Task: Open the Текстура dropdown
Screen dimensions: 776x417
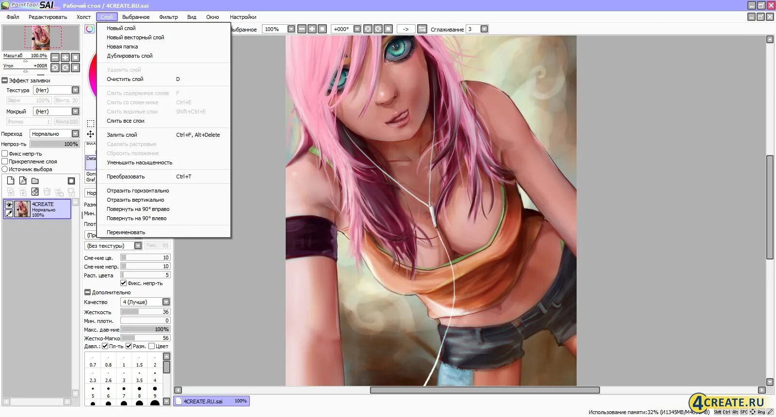Action: pyautogui.click(x=56, y=90)
